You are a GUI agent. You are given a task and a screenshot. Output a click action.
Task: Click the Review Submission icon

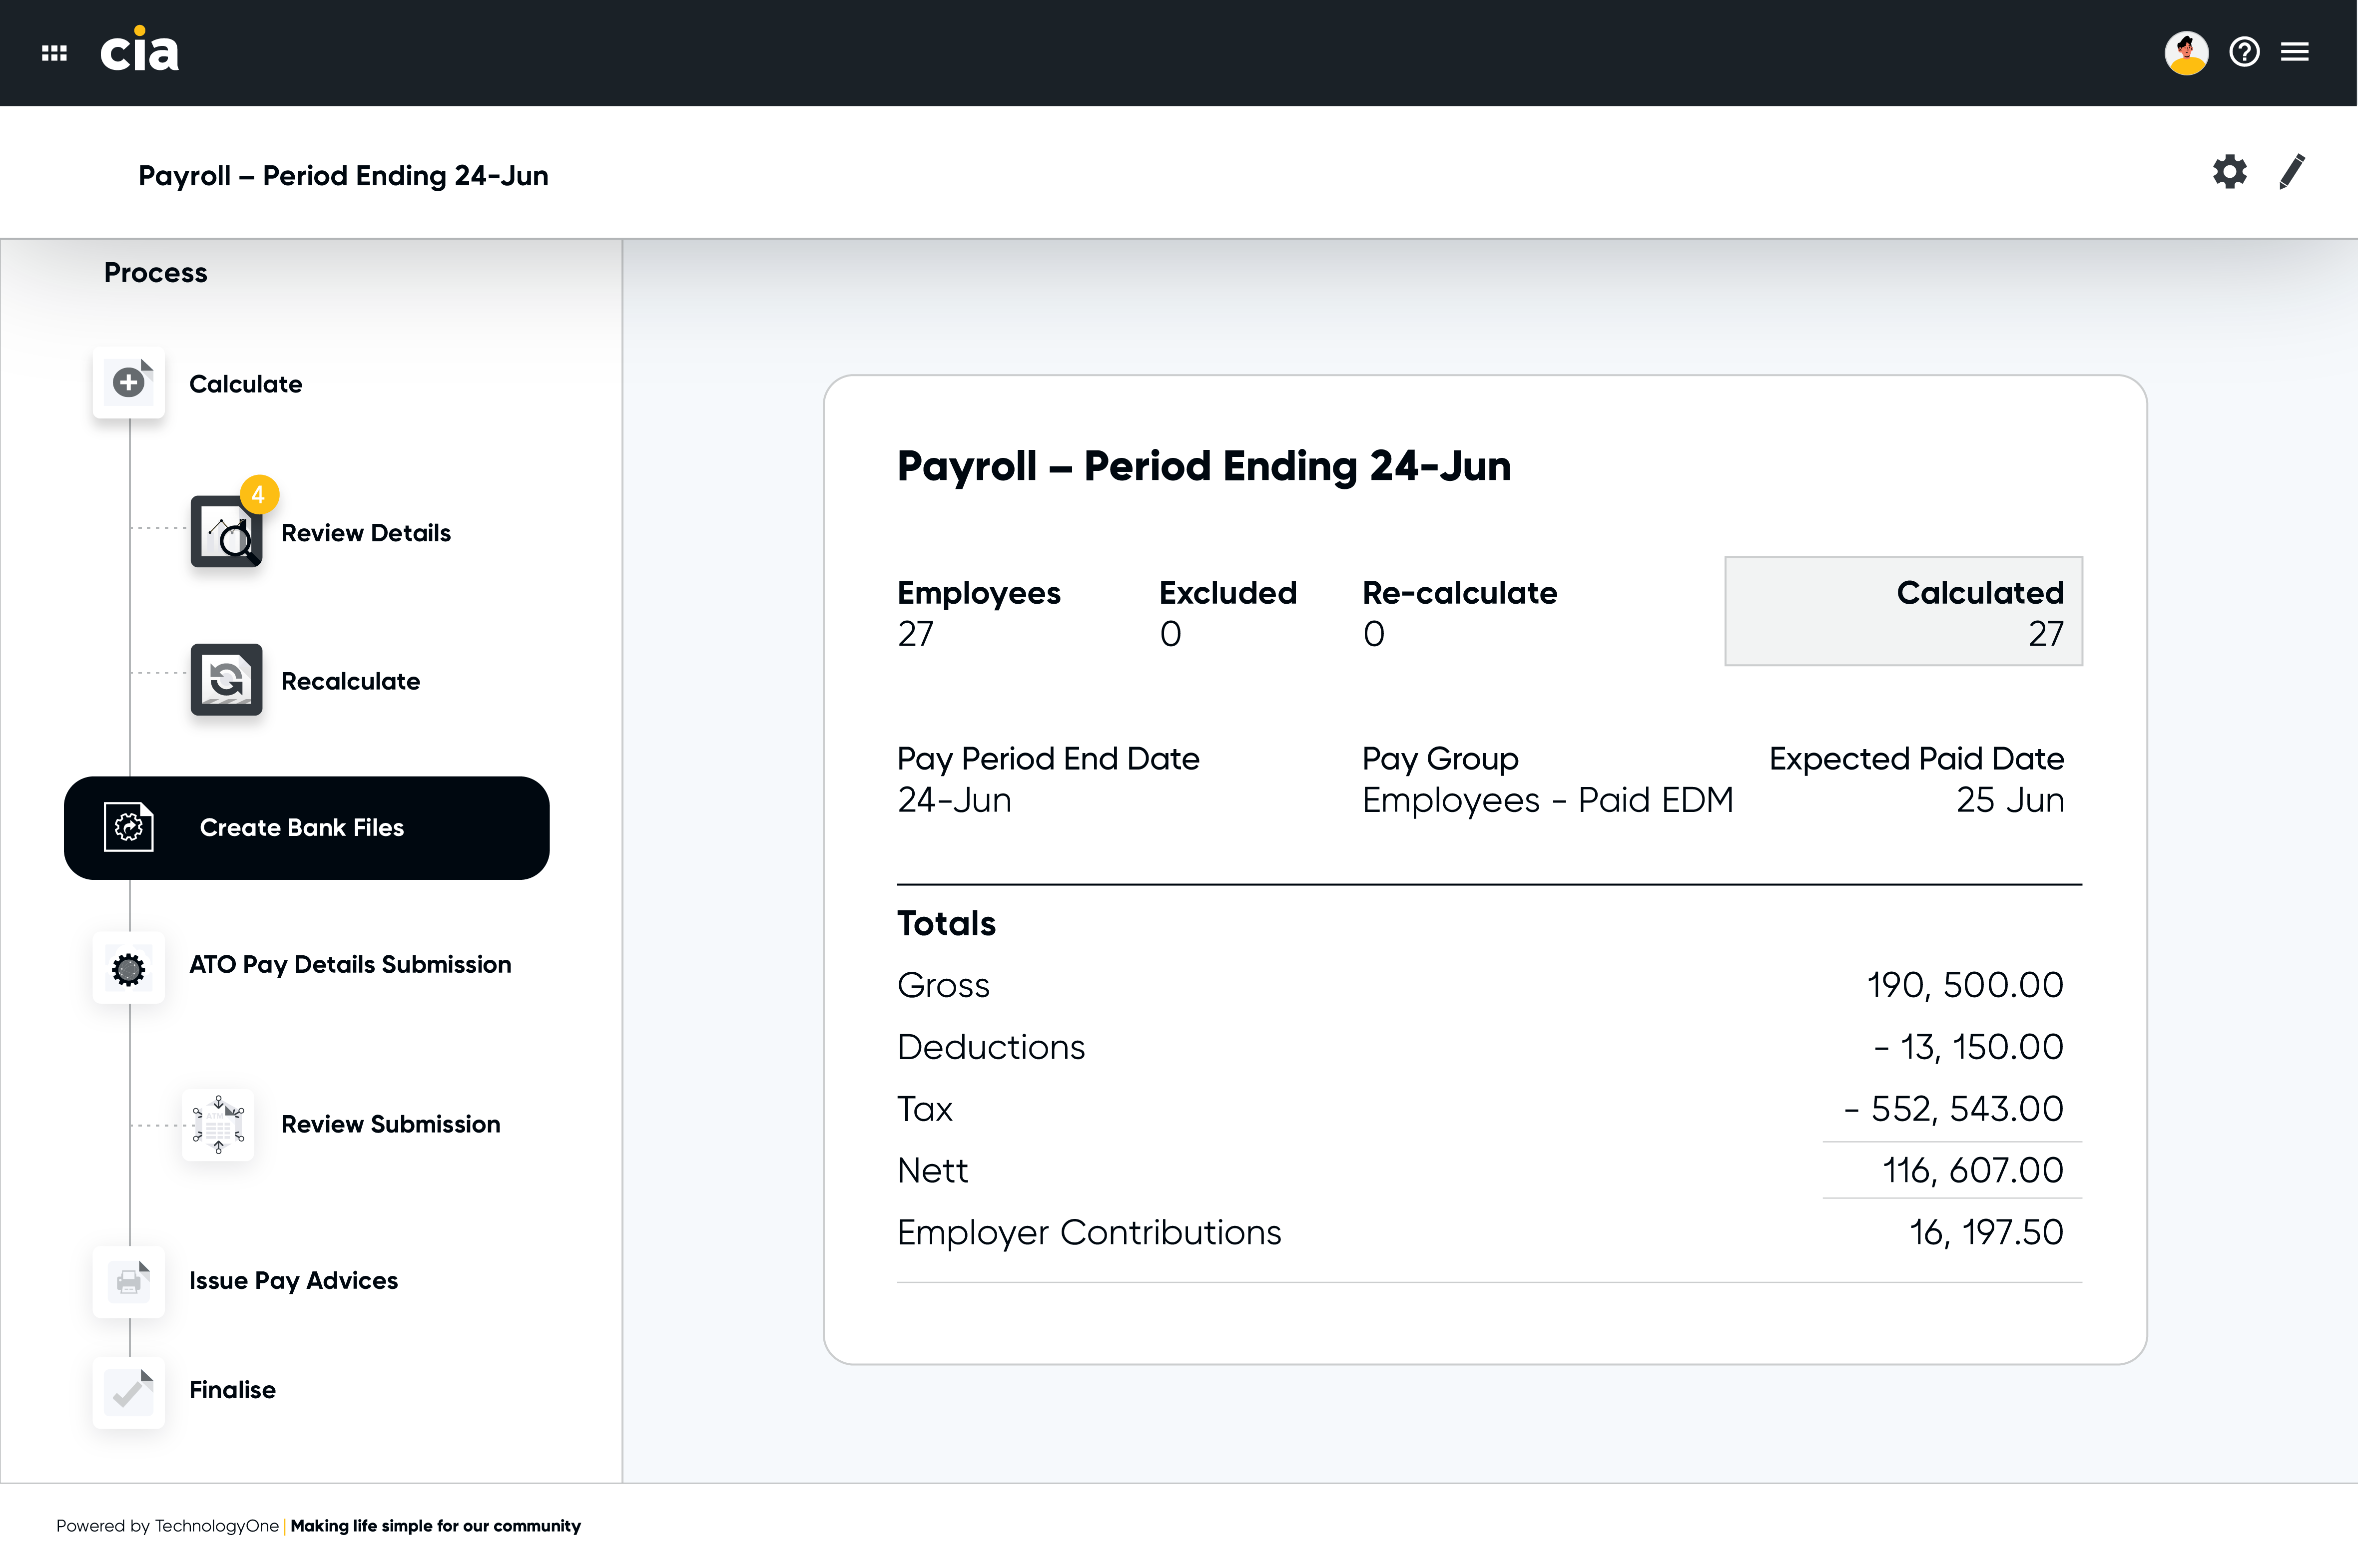[218, 1124]
